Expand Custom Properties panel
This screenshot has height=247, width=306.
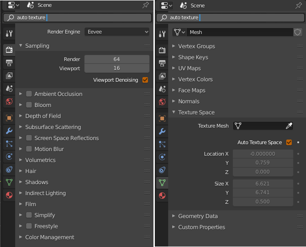point(237,227)
